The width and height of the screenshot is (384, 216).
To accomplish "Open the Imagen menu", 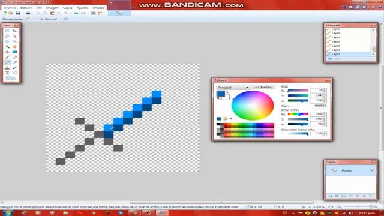I will [x=52, y=8].
